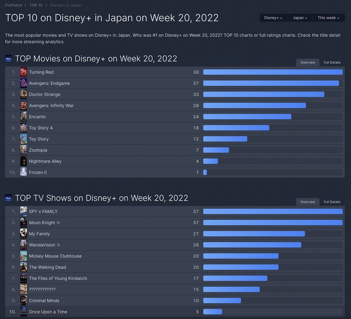Screen dimensions: 351x319
Task: Click the eye icon next to WandaVision
Action: coord(59,245)
